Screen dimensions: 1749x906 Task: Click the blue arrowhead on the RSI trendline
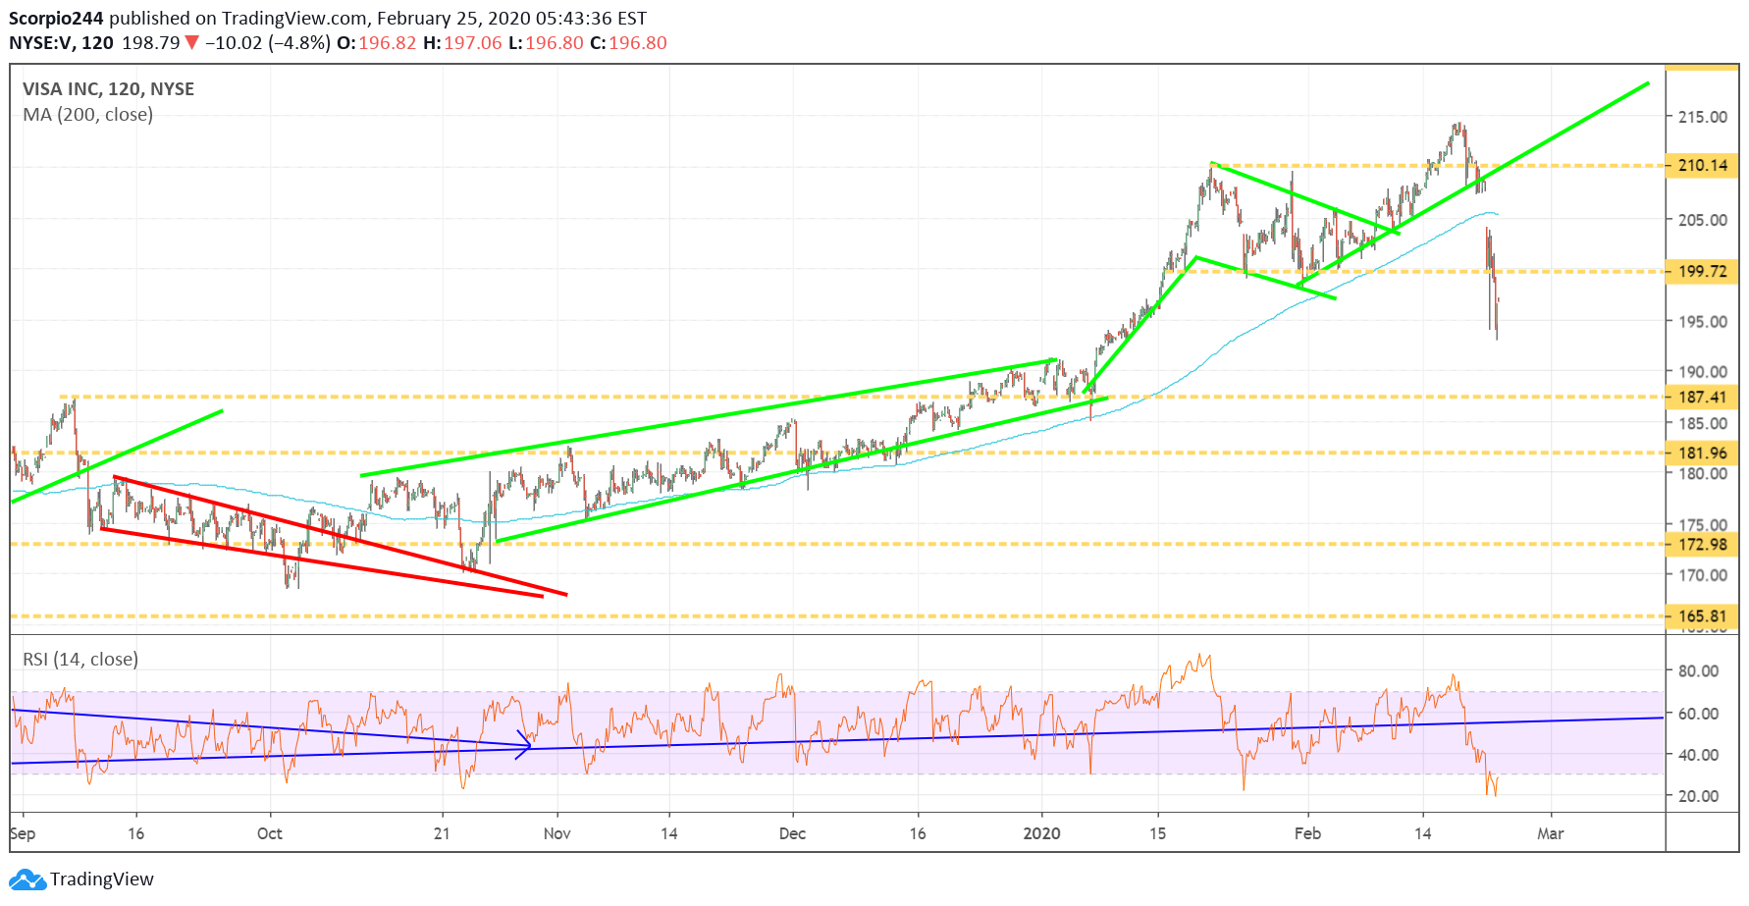click(x=525, y=745)
